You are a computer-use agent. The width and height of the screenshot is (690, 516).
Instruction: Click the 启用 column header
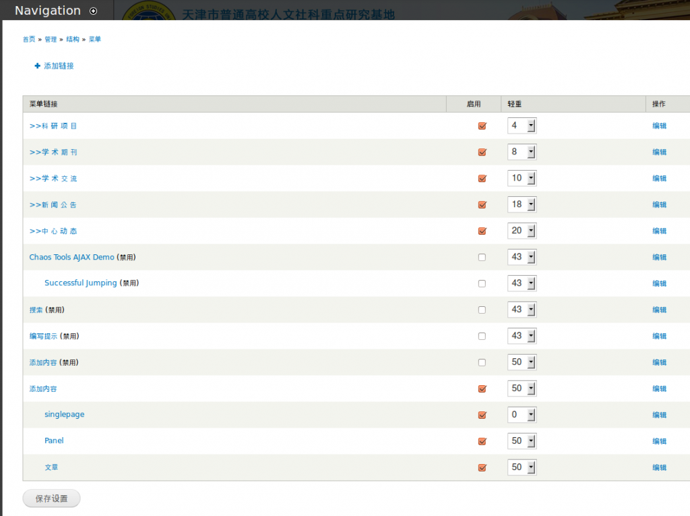click(474, 104)
